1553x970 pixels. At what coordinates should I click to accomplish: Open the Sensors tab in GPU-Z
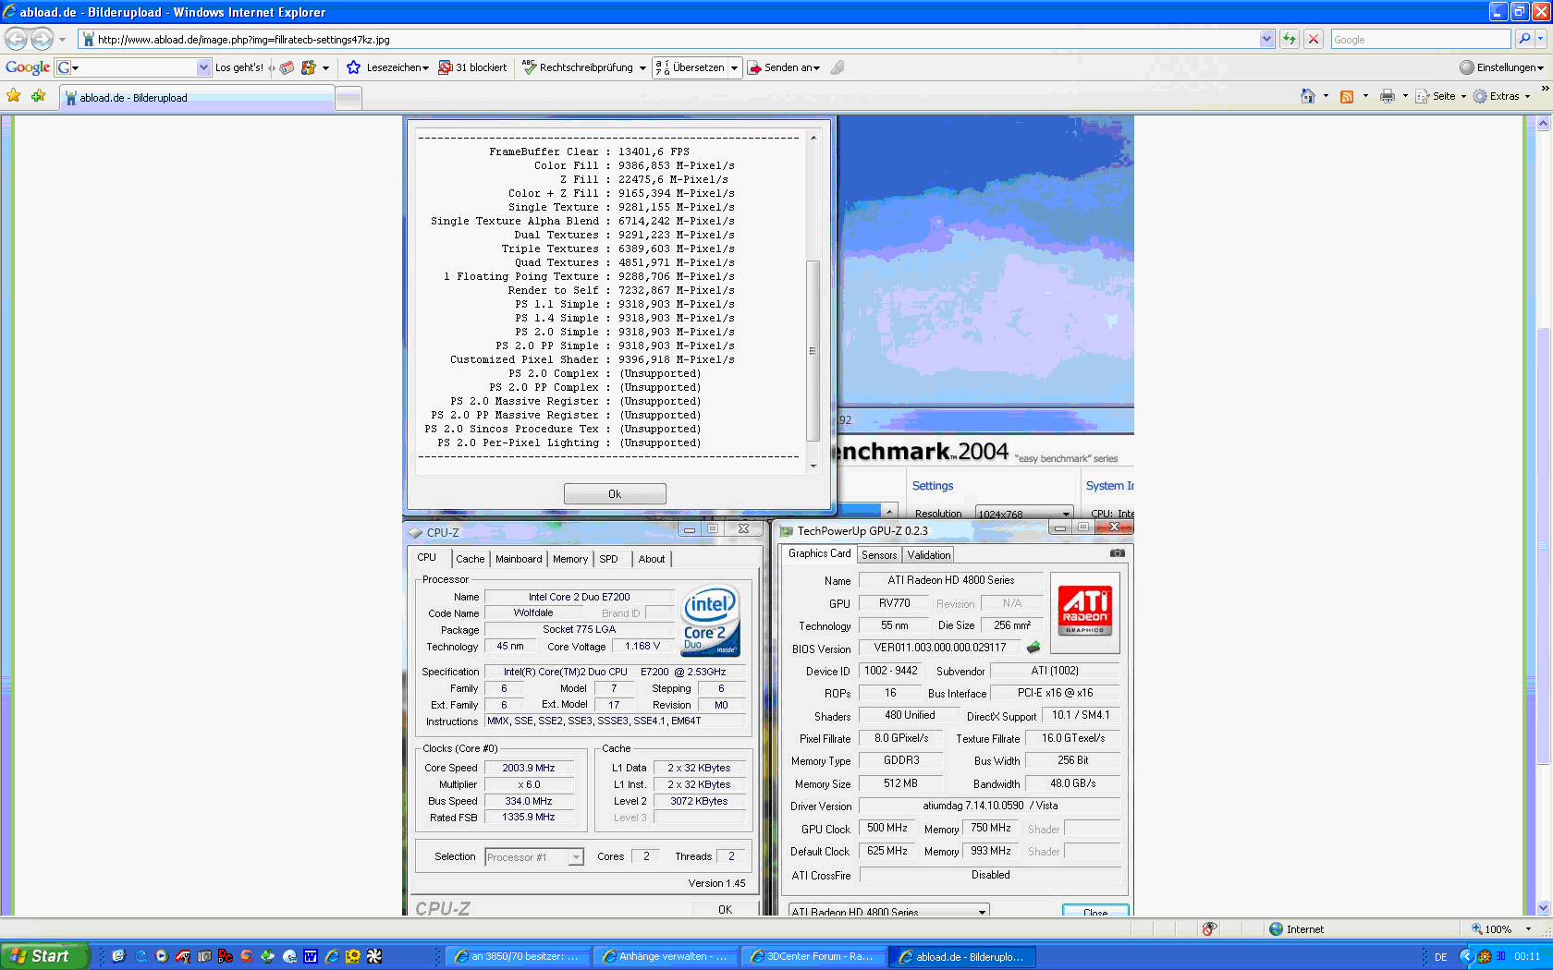point(879,555)
